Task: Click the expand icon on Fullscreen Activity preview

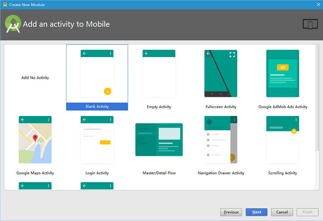Action: point(233,55)
